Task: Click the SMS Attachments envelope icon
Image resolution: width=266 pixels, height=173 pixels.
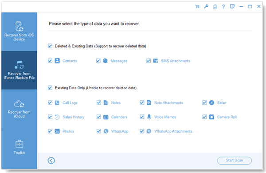Action: 156,61
